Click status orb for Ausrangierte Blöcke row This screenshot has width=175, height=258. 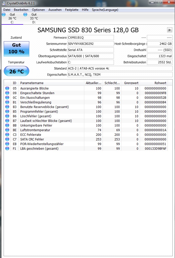tap(7, 88)
